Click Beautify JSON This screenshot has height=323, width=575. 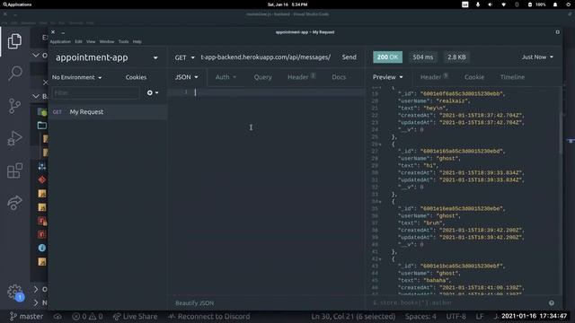click(x=195, y=303)
